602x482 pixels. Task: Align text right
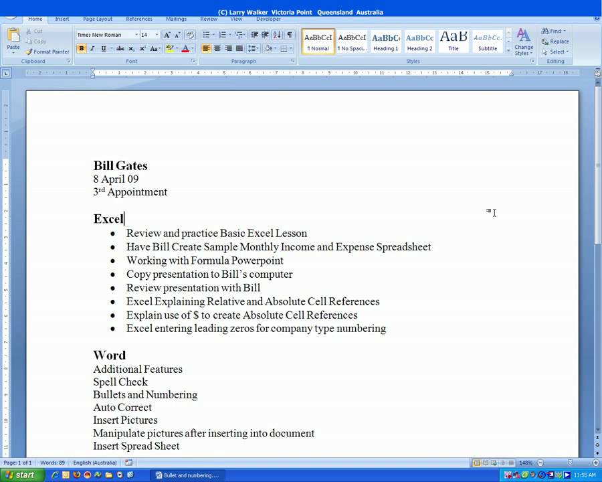(x=229, y=48)
